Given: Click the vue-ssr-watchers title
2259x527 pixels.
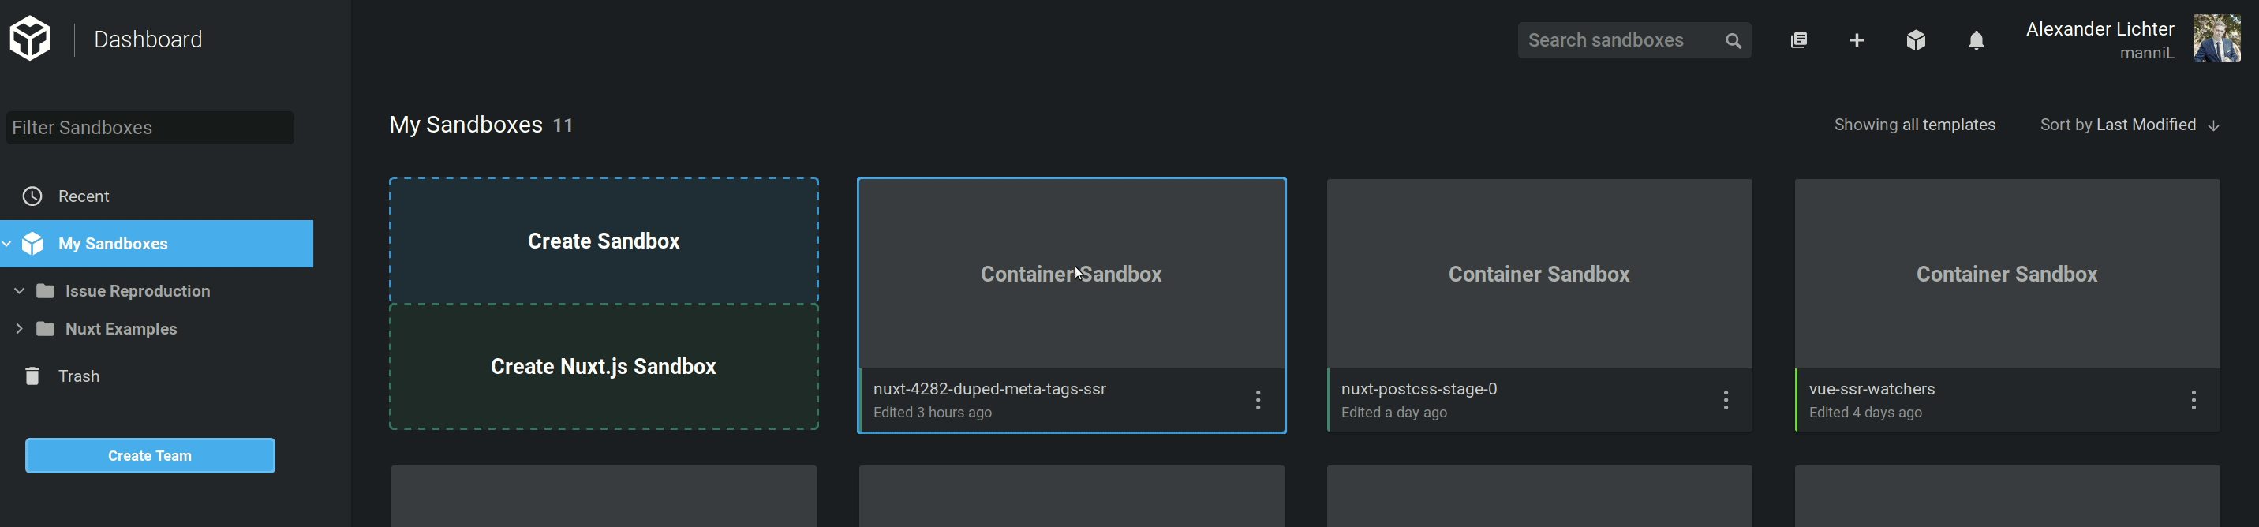Looking at the screenshot, I should click(1872, 389).
